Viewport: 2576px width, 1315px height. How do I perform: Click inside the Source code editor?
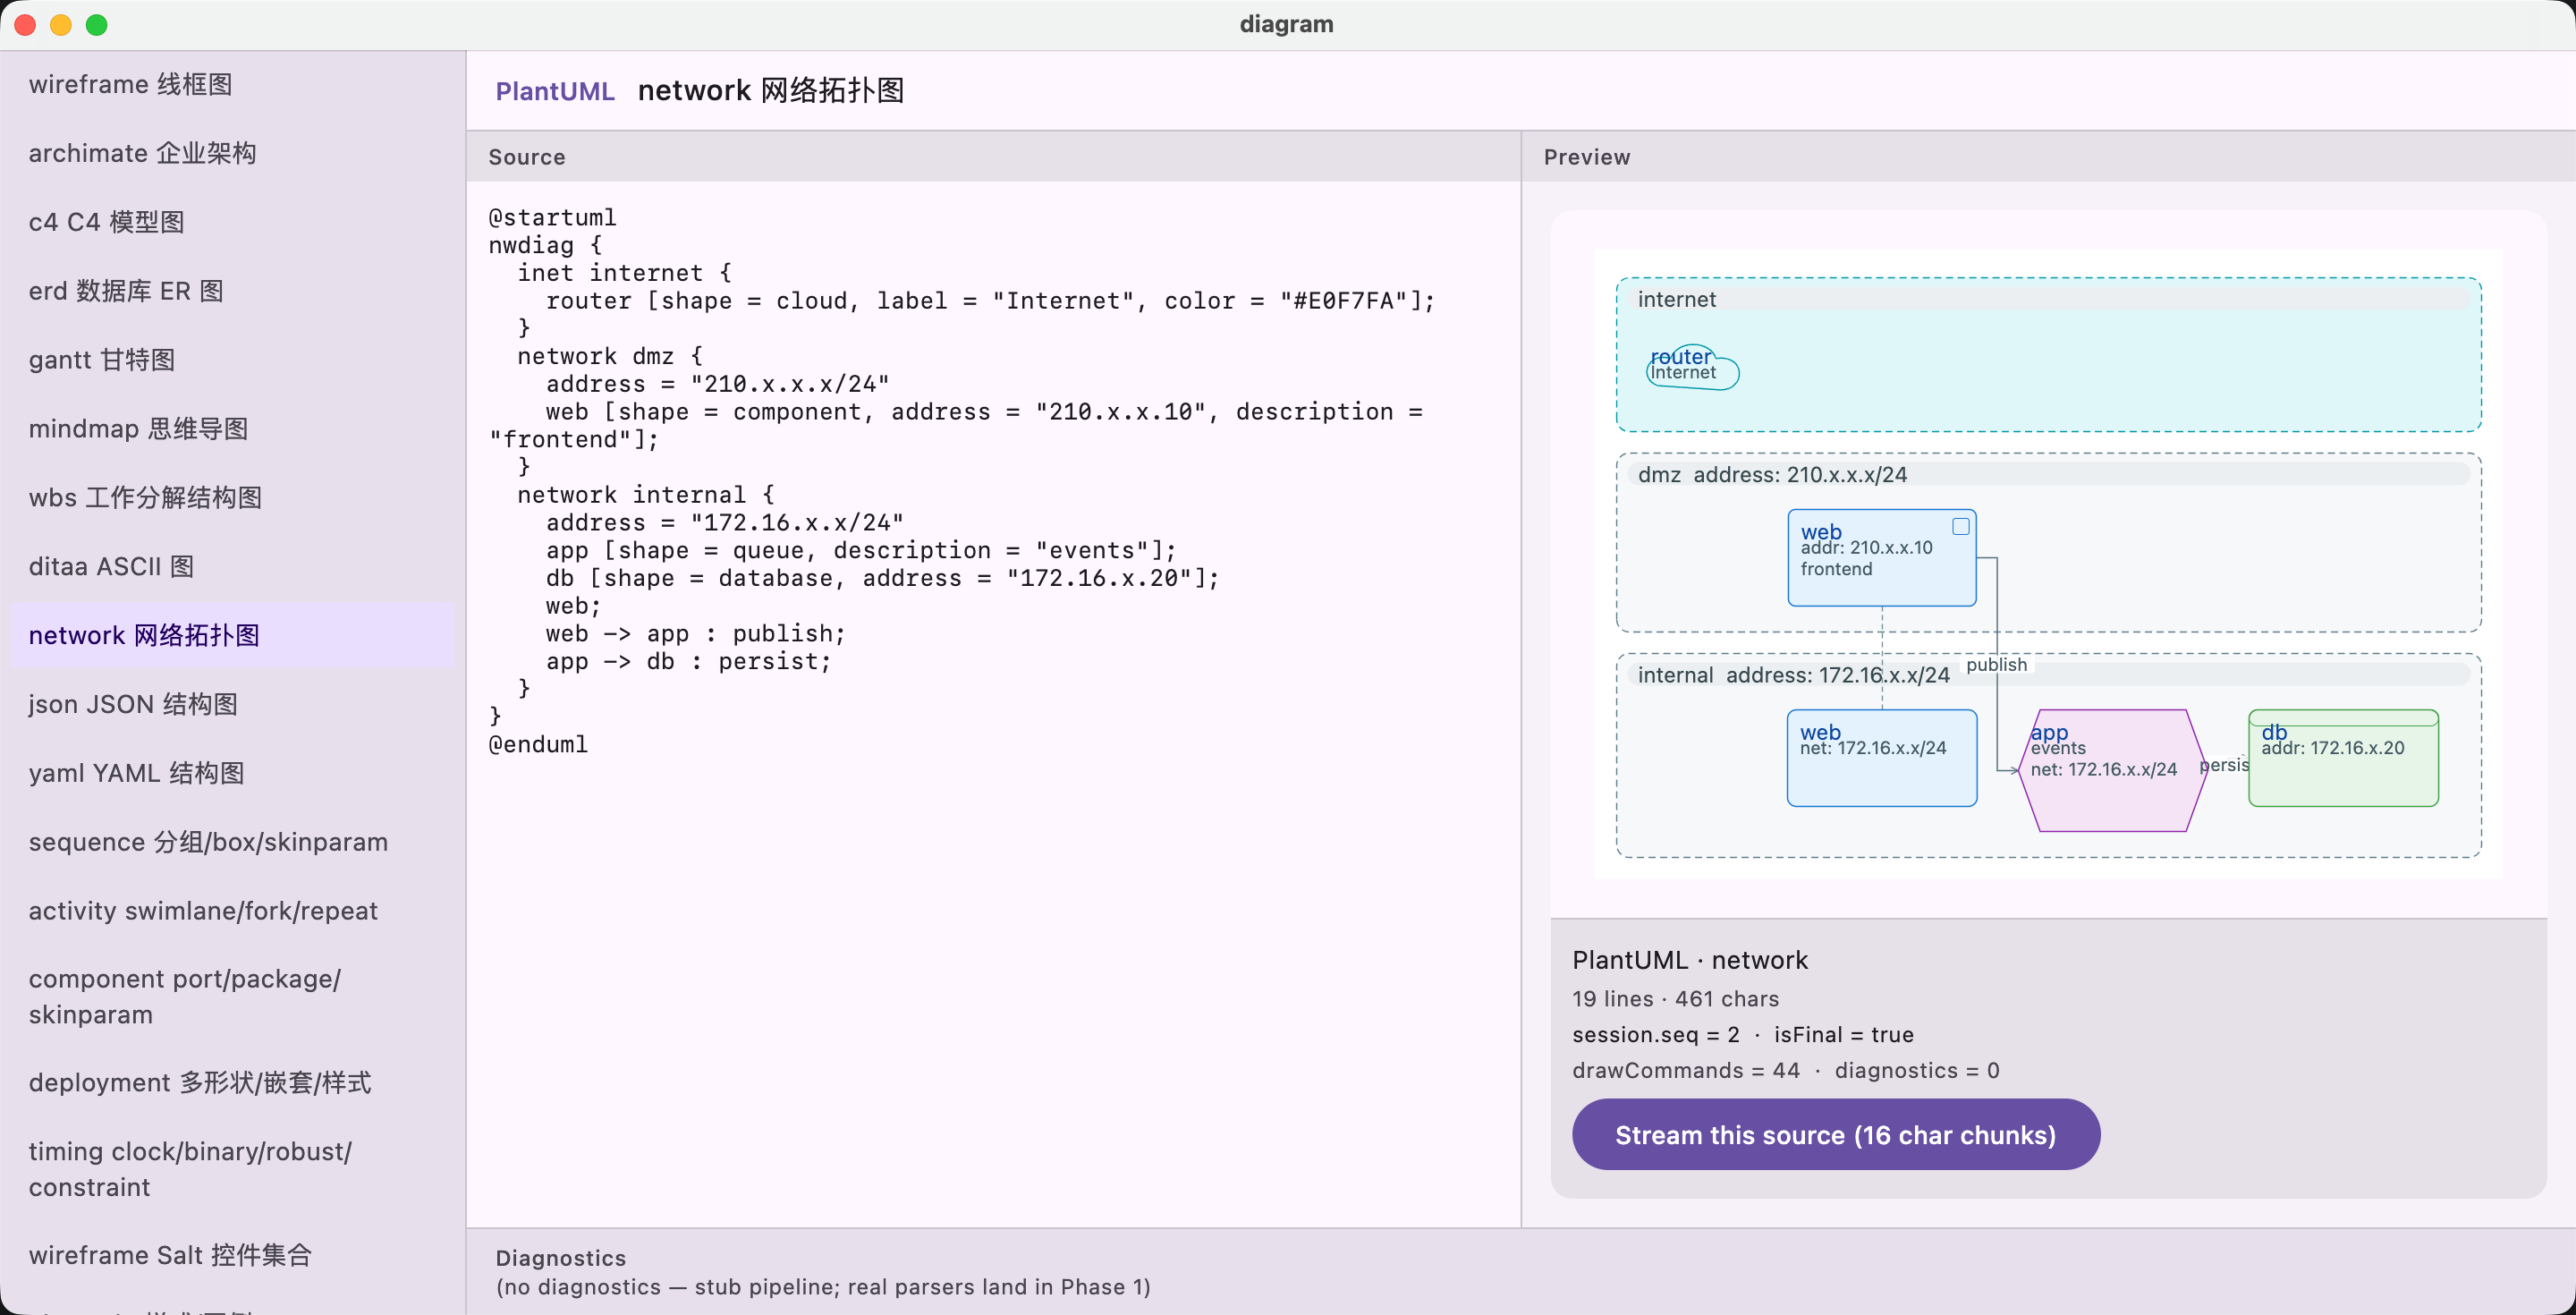click(993, 704)
